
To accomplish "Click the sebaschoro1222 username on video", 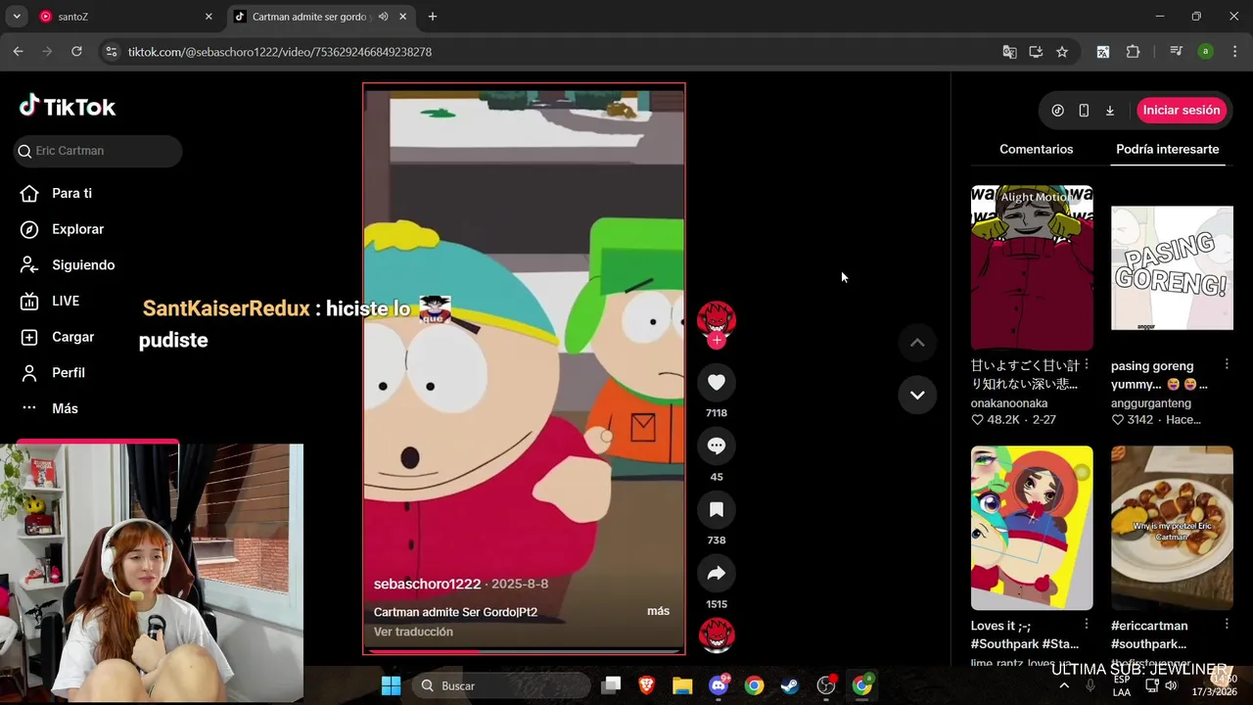I will (427, 584).
